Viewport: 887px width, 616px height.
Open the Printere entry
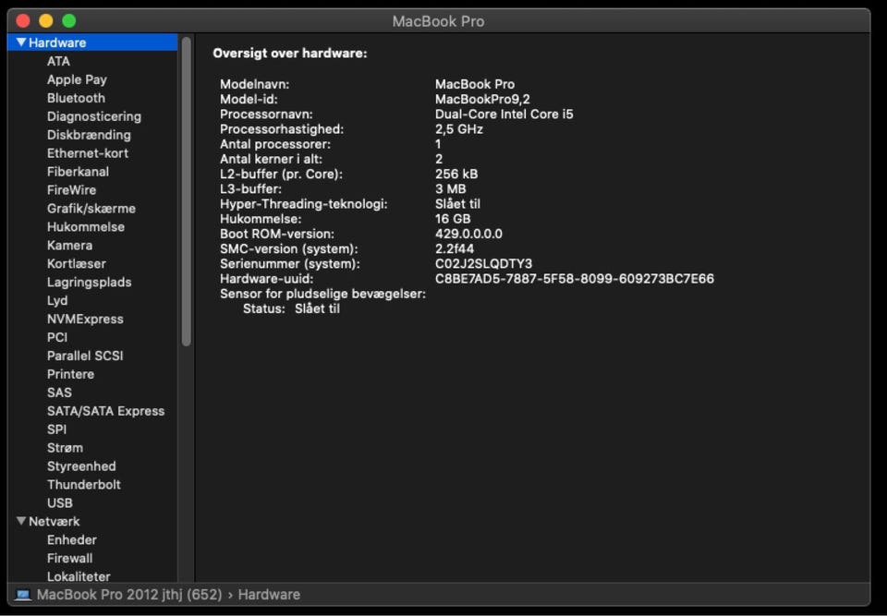tap(71, 374)
